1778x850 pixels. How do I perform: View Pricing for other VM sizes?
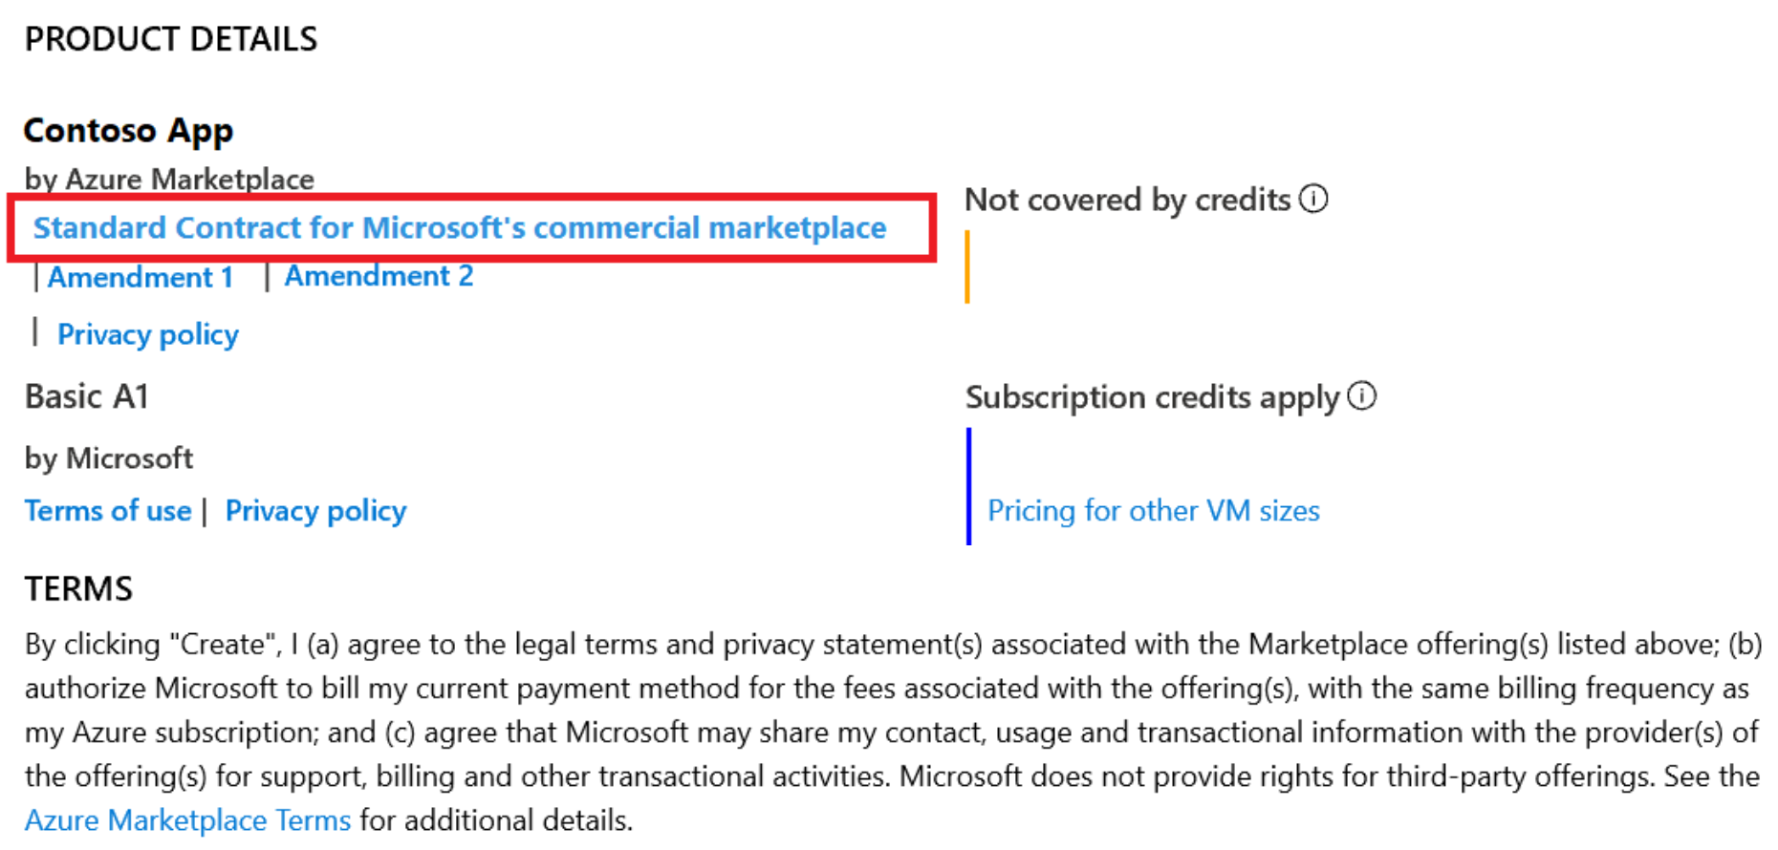click(1154, 511)
